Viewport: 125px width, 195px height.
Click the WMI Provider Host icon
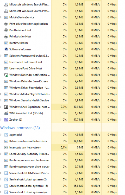[6, 113]
